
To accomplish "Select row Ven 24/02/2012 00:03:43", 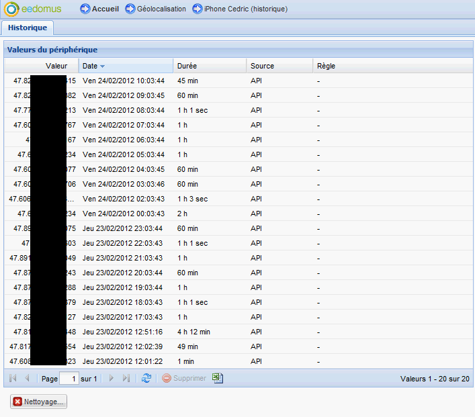I will point(239,214).
